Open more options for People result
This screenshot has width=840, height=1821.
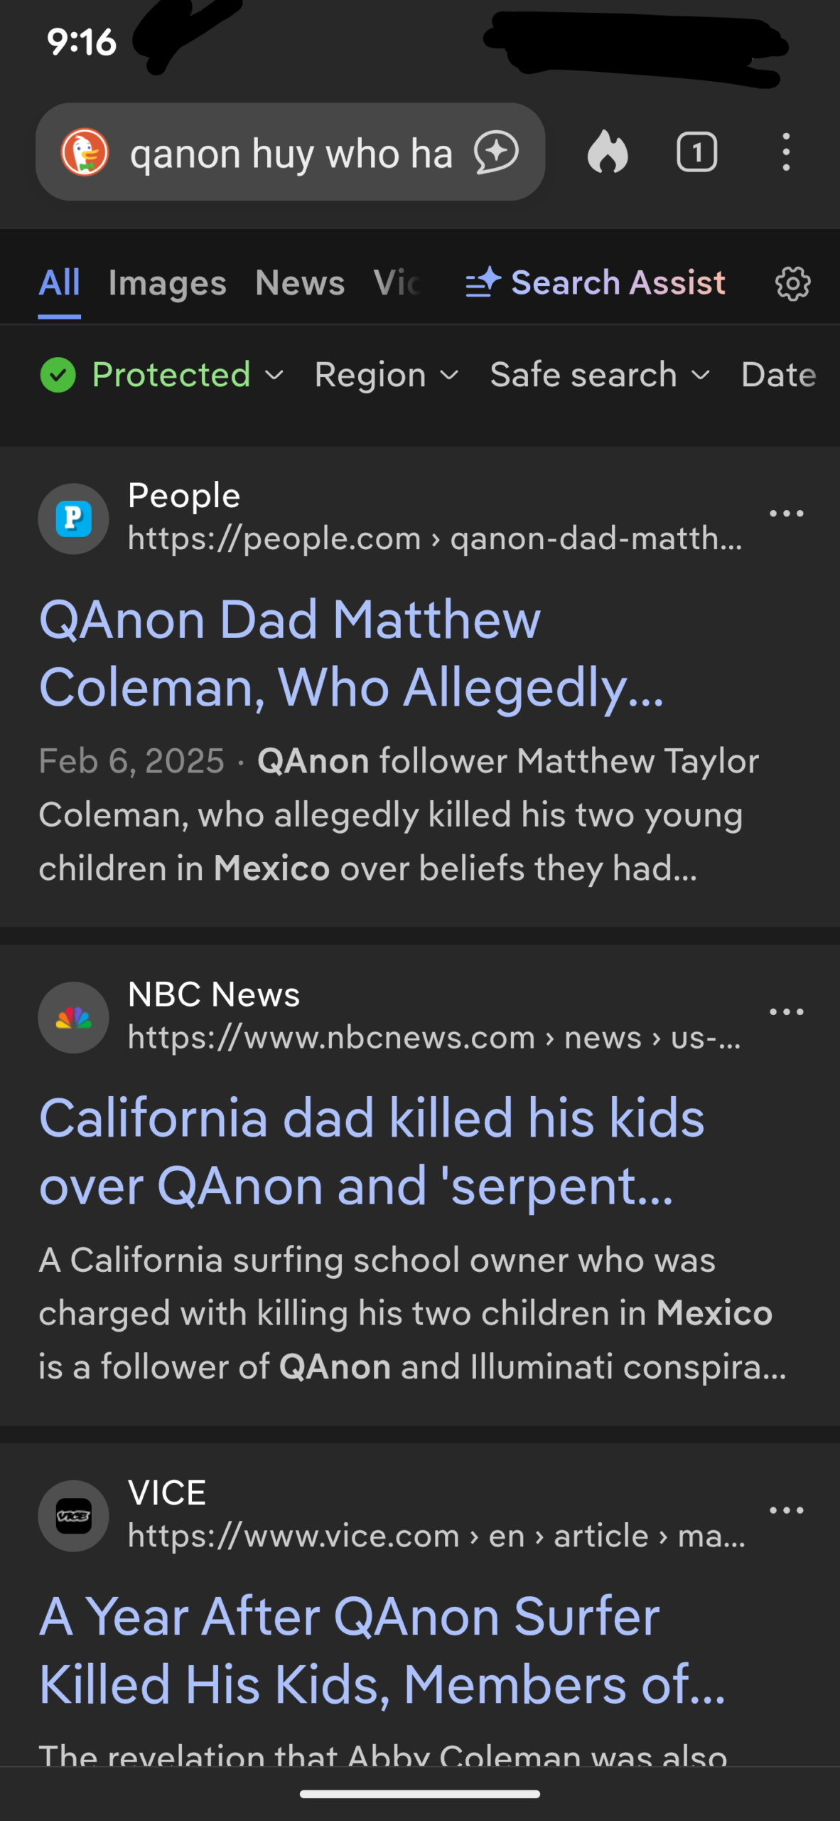click(x=786, y=514)
